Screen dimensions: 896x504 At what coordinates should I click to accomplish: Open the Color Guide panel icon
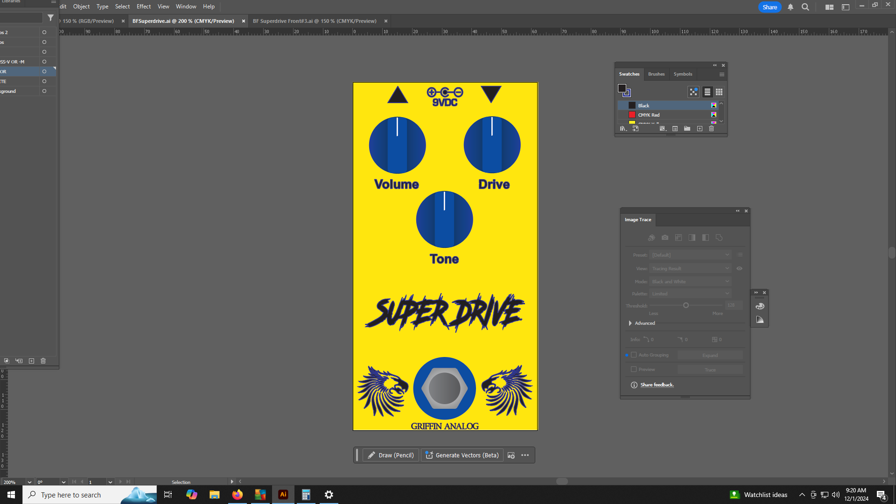[760, 320]
